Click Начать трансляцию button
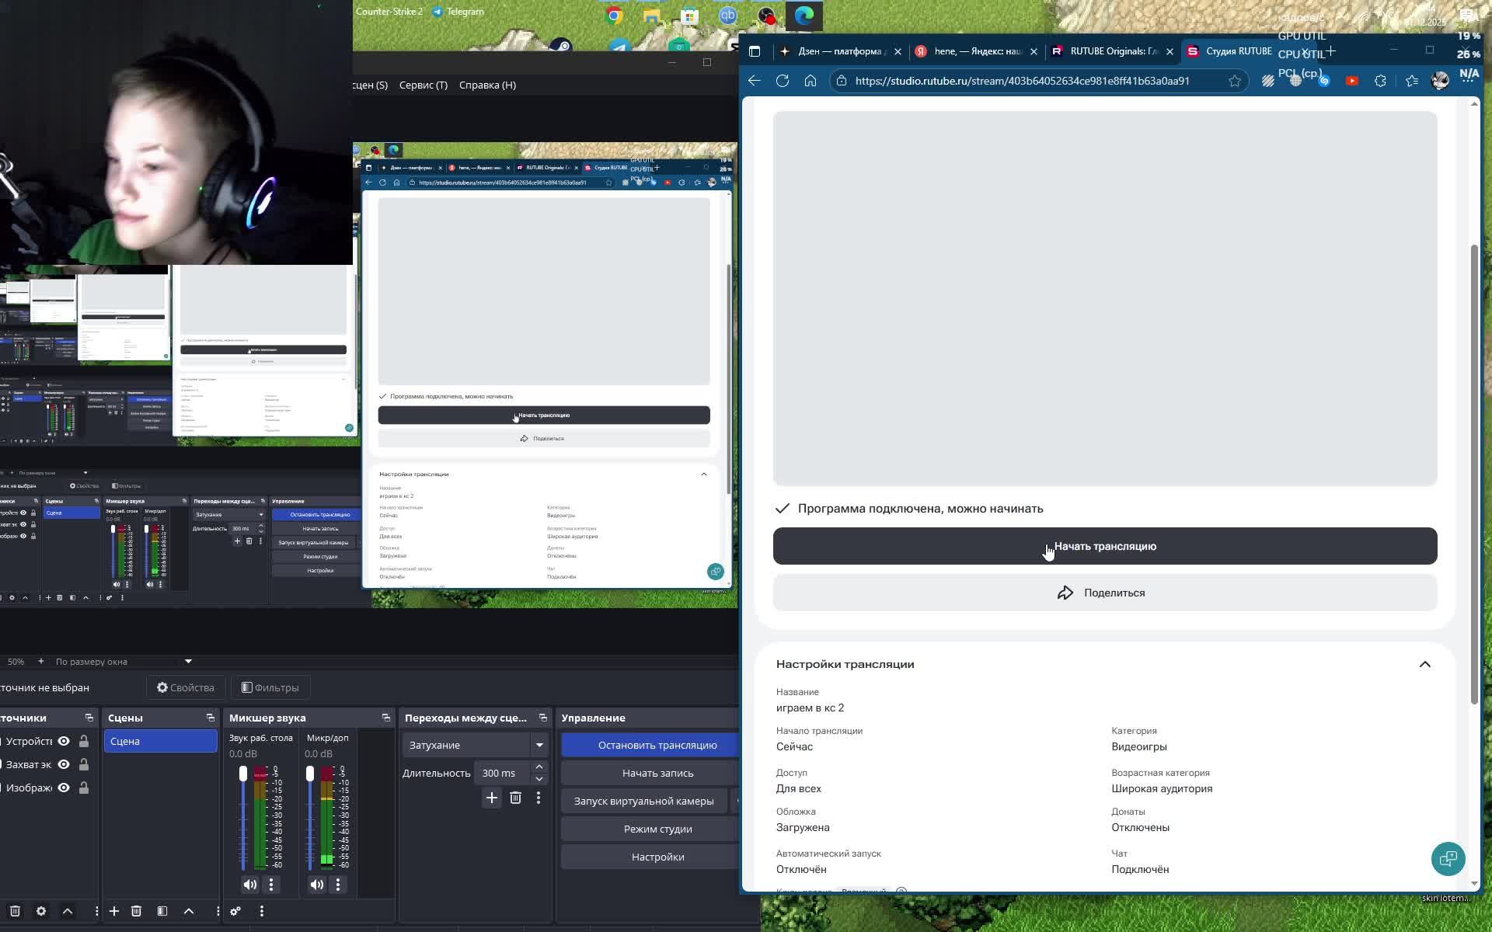The image size is (1492, 932). pyautogui.click(x=1104, y=546)
